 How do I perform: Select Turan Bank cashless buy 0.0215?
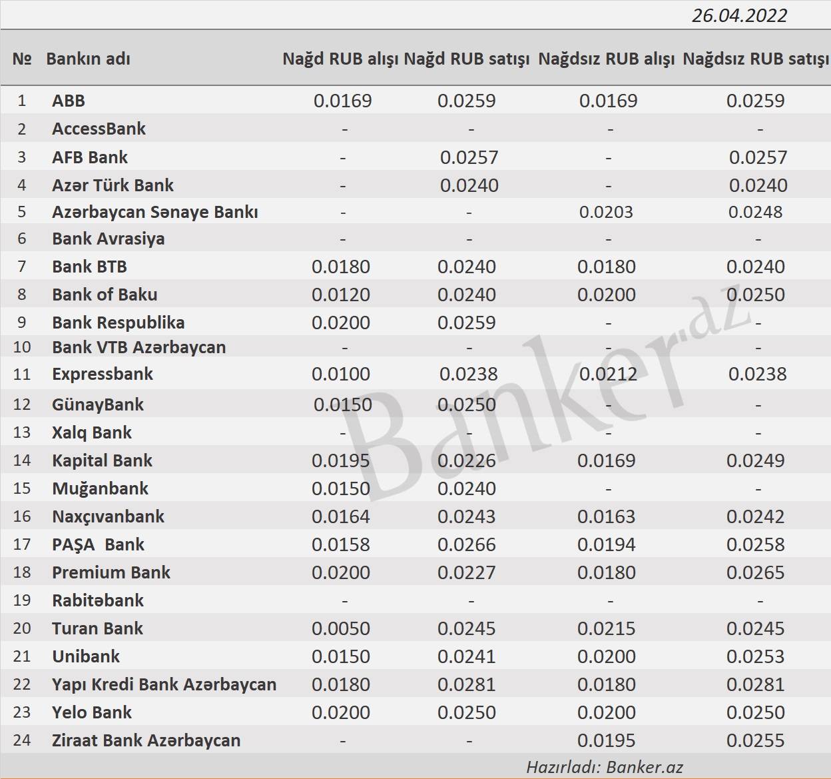click(x=607, y=628)
